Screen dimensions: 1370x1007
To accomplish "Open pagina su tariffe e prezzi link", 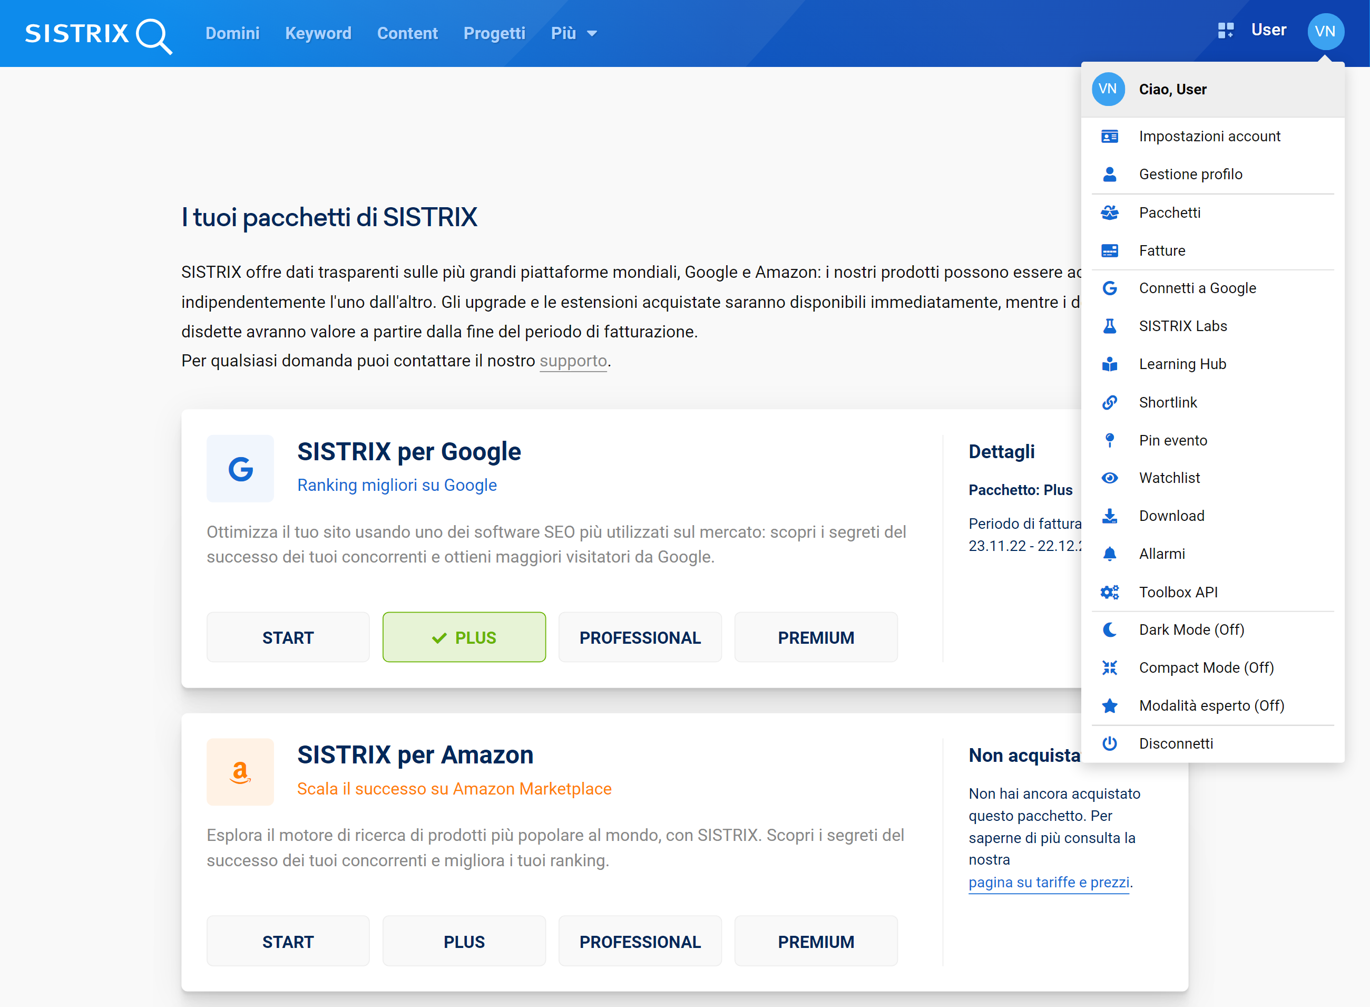I will click(x=1049, y=883).
